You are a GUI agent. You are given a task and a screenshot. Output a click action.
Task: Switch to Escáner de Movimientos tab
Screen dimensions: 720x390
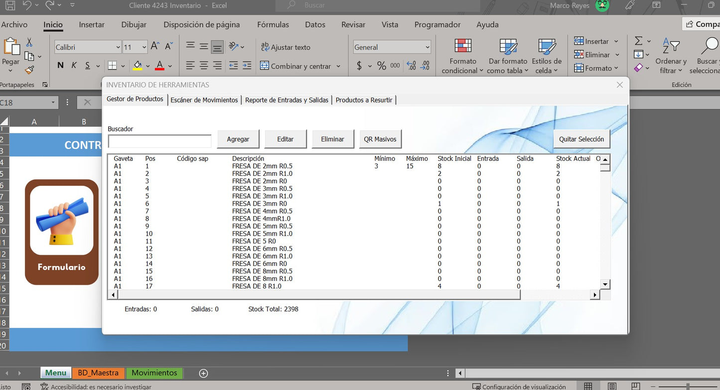point(204,100)
